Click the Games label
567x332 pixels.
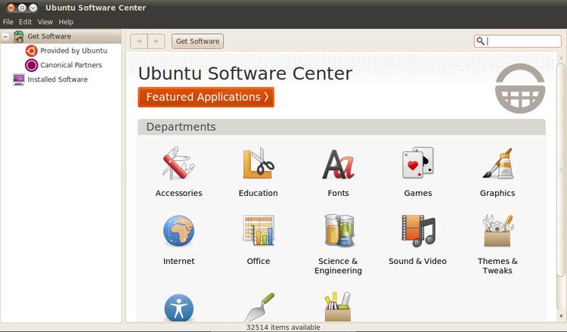[418, 193]
